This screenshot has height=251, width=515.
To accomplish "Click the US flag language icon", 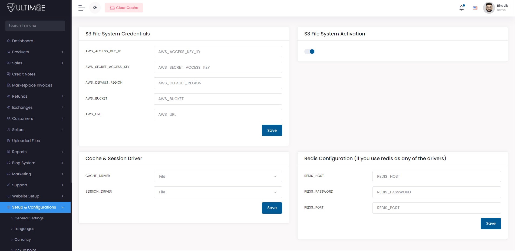I will (475, 8).
